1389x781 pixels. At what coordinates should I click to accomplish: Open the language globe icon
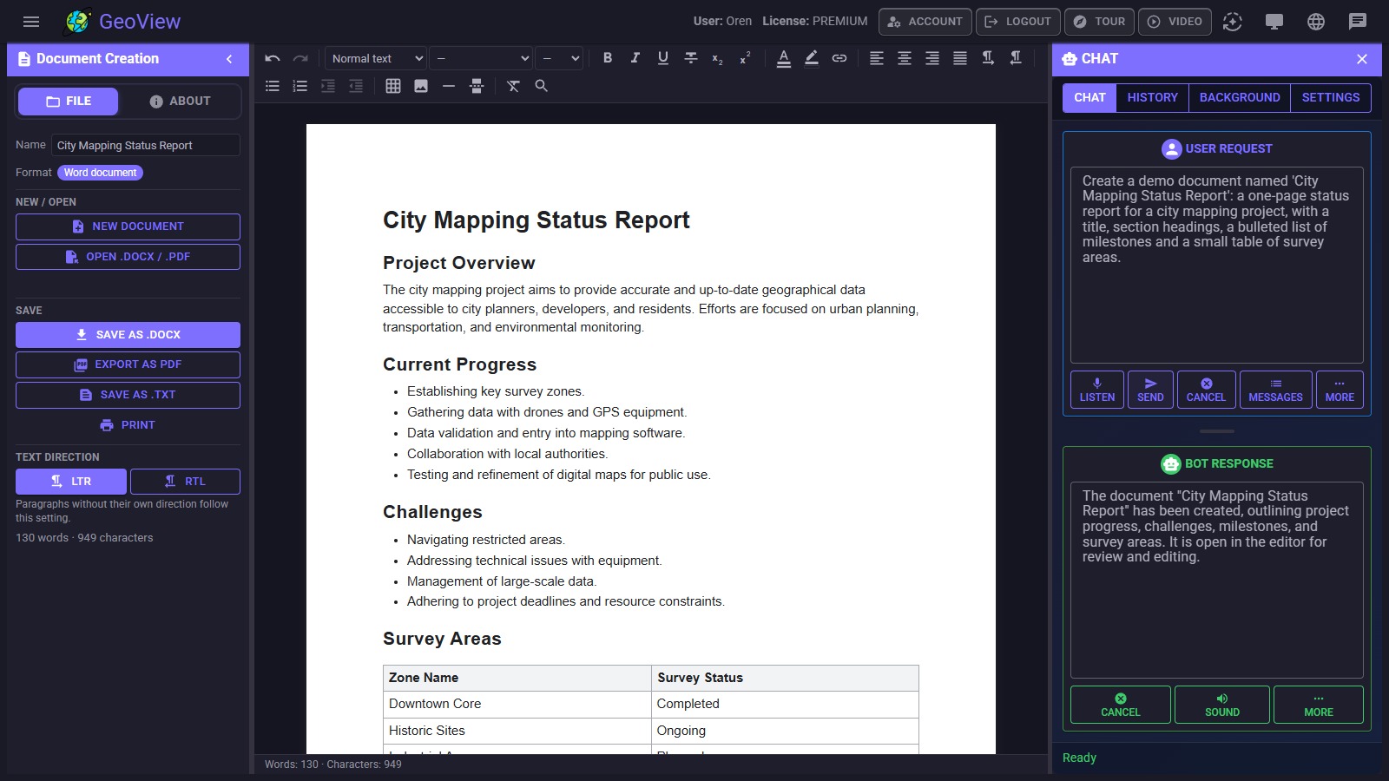click(x=1316, y=22)
